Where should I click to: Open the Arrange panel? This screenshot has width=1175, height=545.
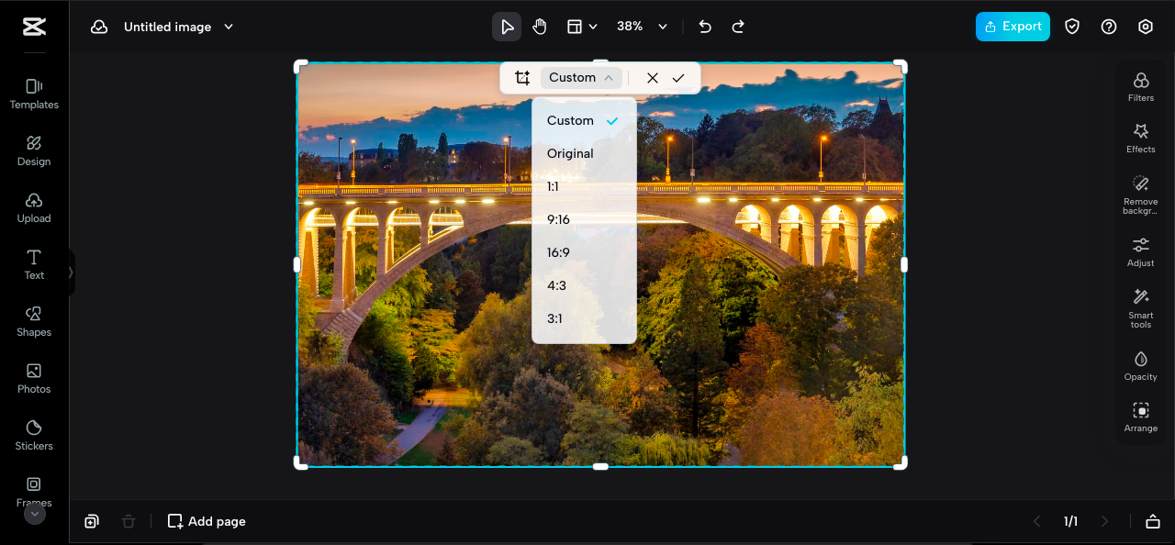(x=1141, y=417)
